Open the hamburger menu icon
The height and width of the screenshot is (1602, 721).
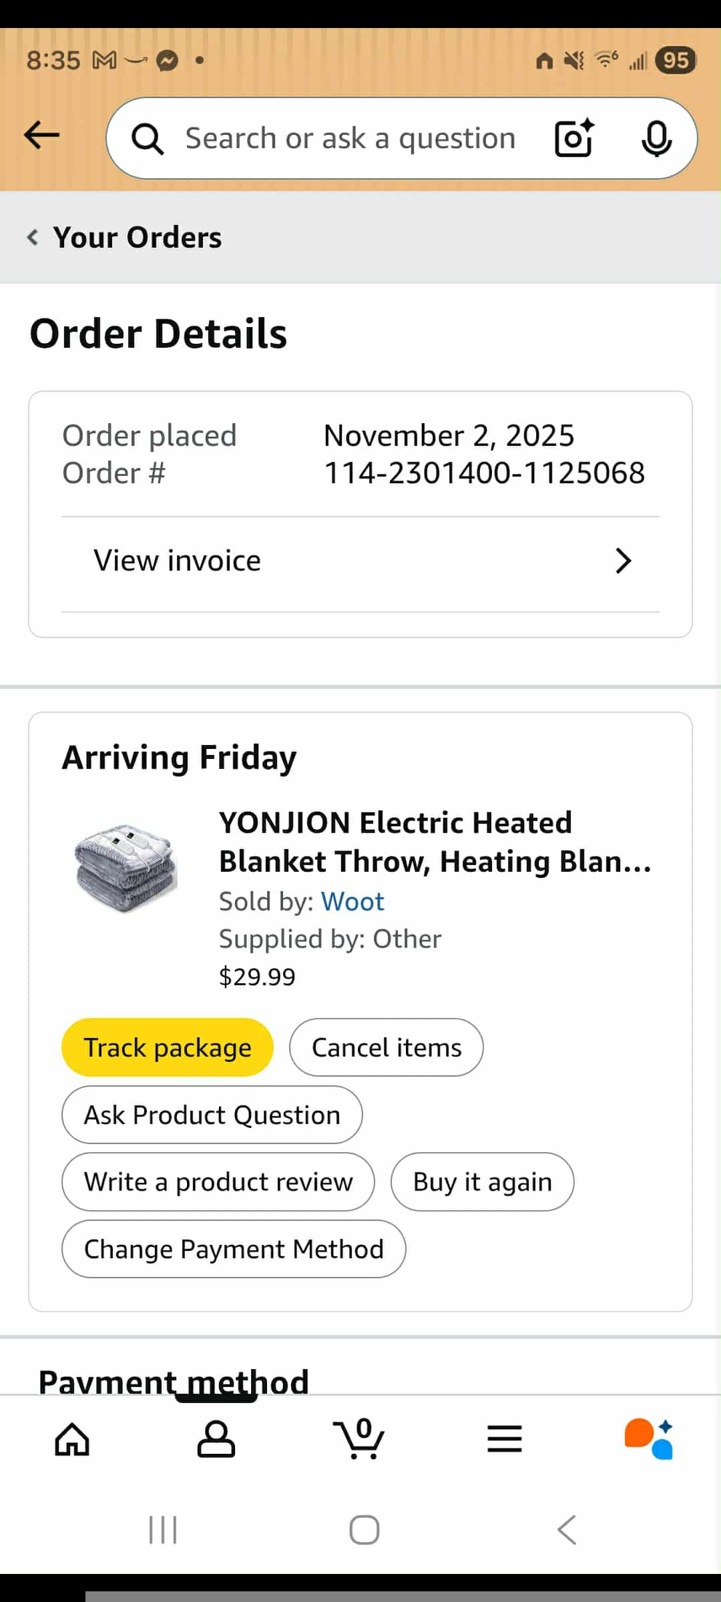pyautogui.click(x=505, y=1438)
